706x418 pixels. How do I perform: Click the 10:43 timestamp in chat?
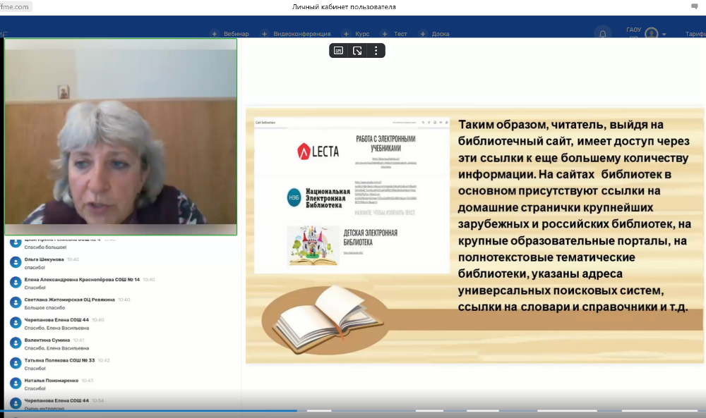pyautogui.click(x=88, y=381)
